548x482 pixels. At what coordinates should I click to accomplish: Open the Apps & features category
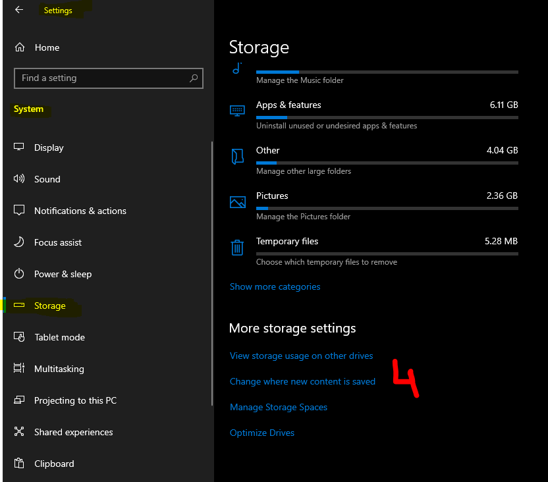tap(373, 115)
